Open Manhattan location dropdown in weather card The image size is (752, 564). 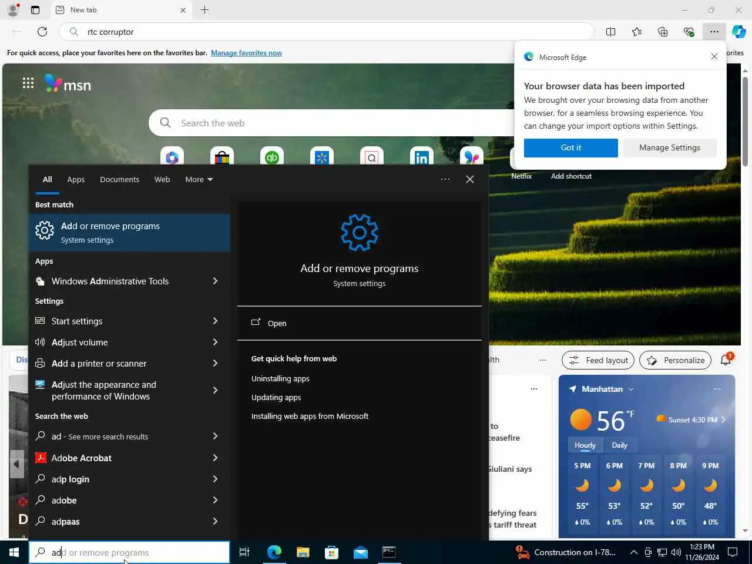point(631,389)
